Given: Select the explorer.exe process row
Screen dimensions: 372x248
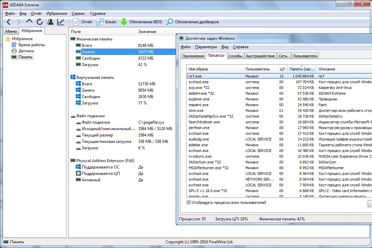Looking at the screenshot, I should point(279,99).
